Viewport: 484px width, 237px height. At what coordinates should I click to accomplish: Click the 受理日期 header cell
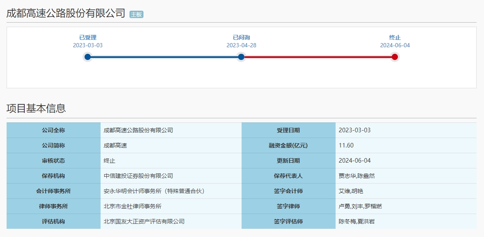point(288,130)
